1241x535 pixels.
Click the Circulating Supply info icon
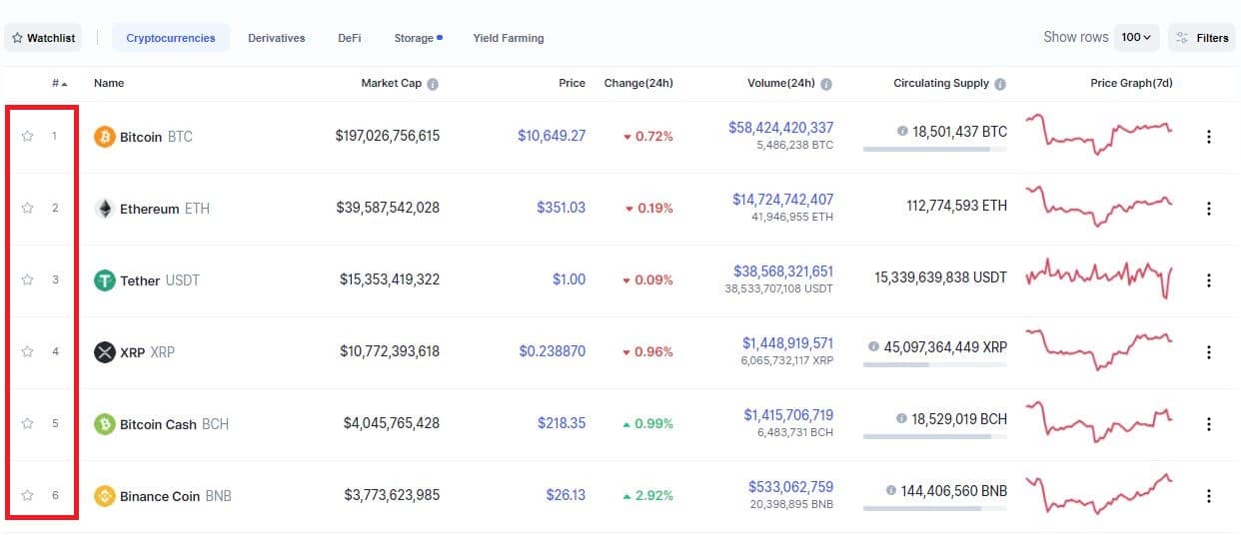1000,84
